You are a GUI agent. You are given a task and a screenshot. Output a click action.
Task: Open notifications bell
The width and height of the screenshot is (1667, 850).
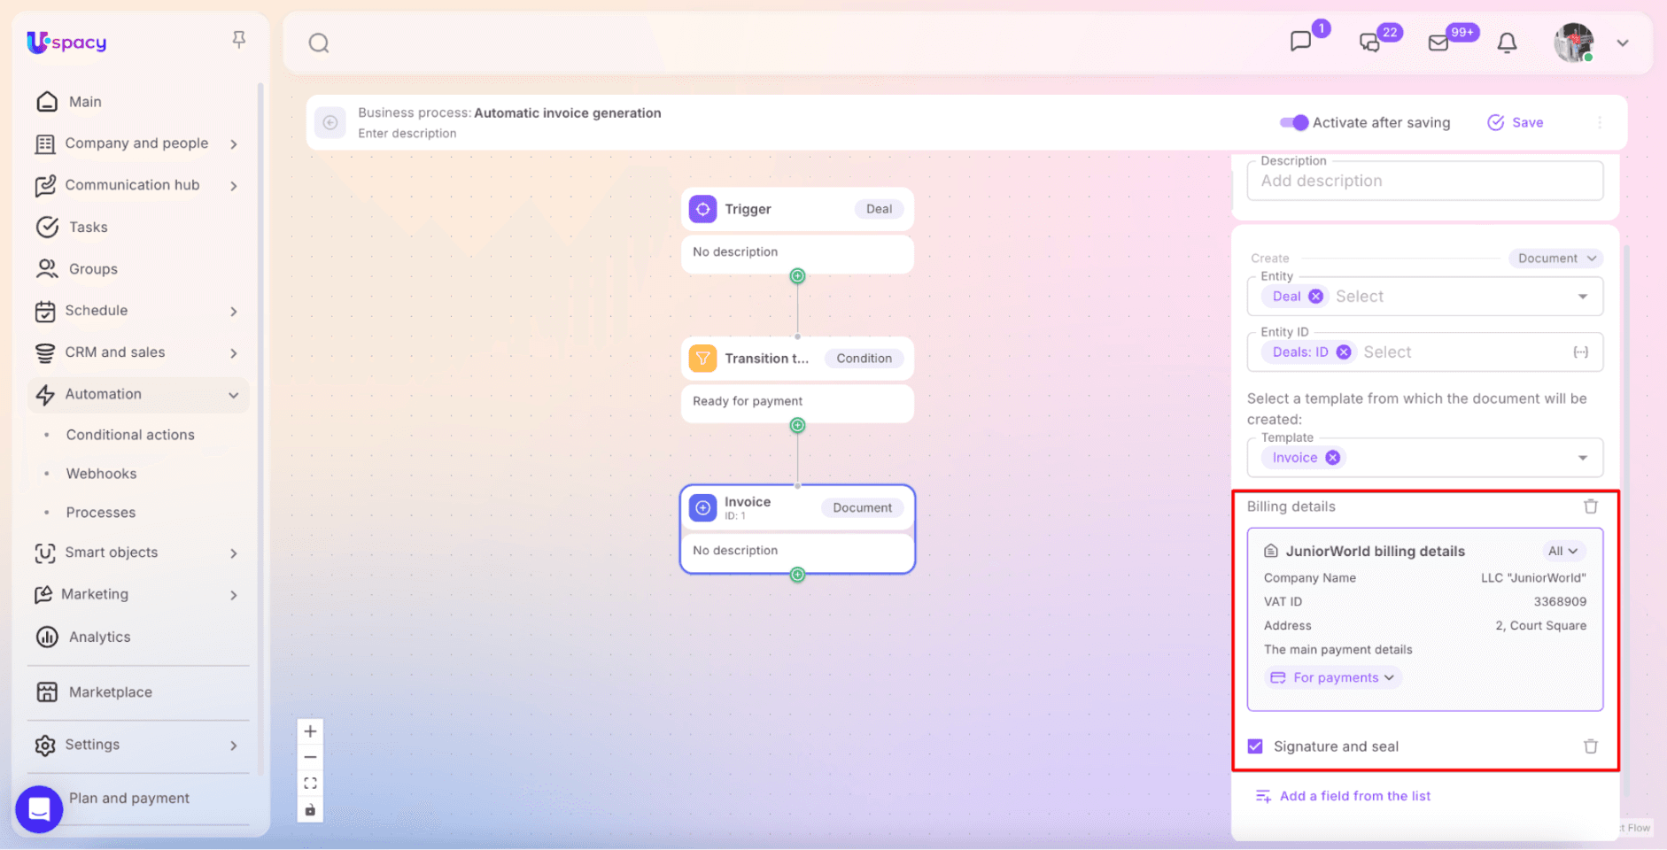1507,42
